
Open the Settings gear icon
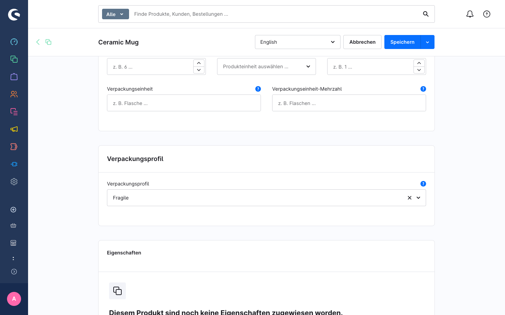[14, 182]
